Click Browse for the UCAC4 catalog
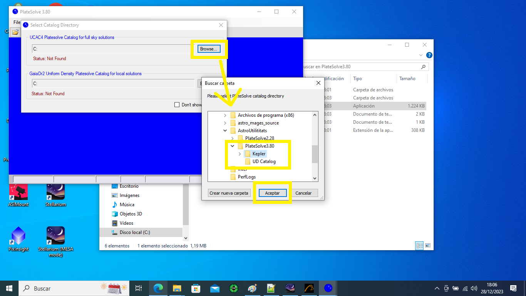526x296 pixels. [209, 49]
